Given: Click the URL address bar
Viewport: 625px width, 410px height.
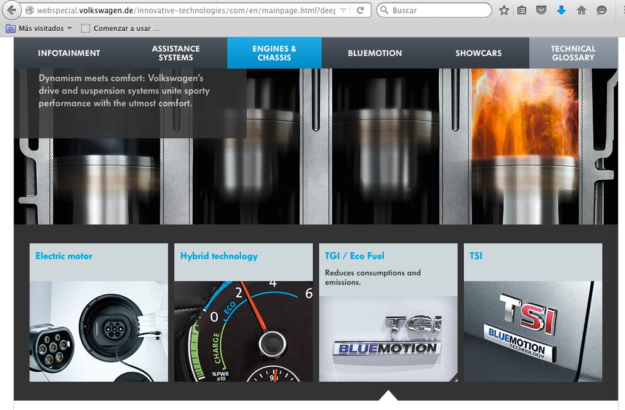Looking at the screenshot, I should [185, 10].
